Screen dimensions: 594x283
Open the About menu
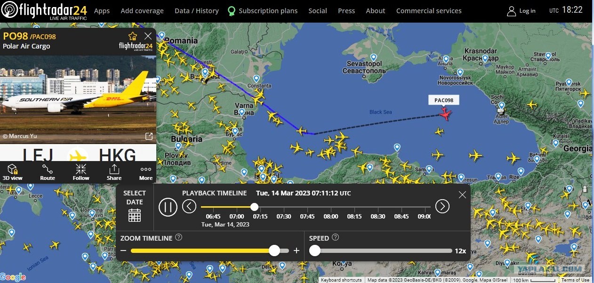[x=376, y=10]
